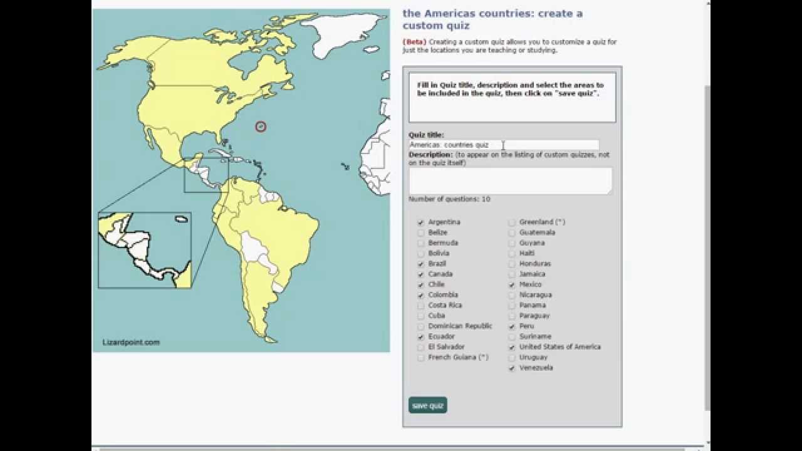Check the El Salvador checkbox
This screenshot has width=802, height=451.
(421, 347)
